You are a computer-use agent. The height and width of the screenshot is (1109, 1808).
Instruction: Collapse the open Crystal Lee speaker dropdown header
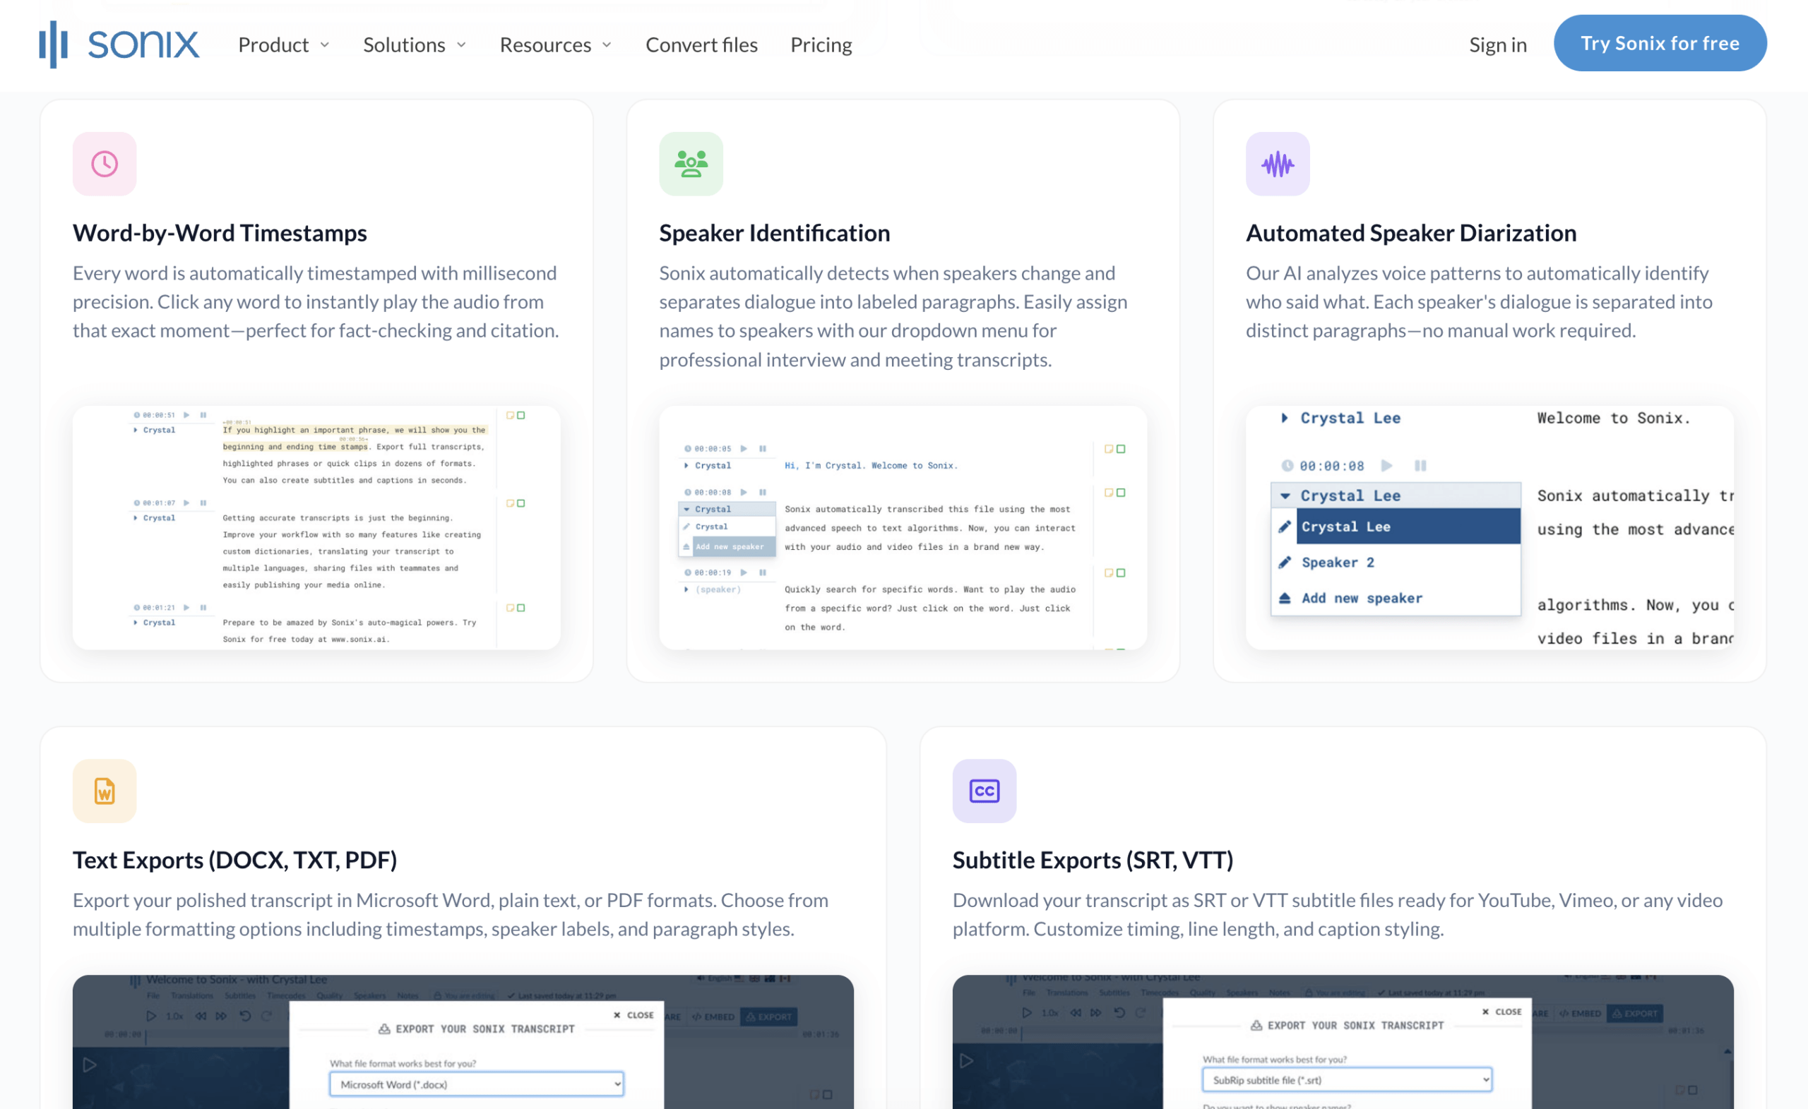point(1396,496)
